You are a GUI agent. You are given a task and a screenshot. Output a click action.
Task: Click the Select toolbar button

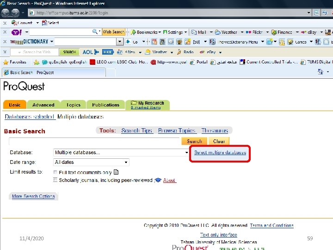(50, 23)
